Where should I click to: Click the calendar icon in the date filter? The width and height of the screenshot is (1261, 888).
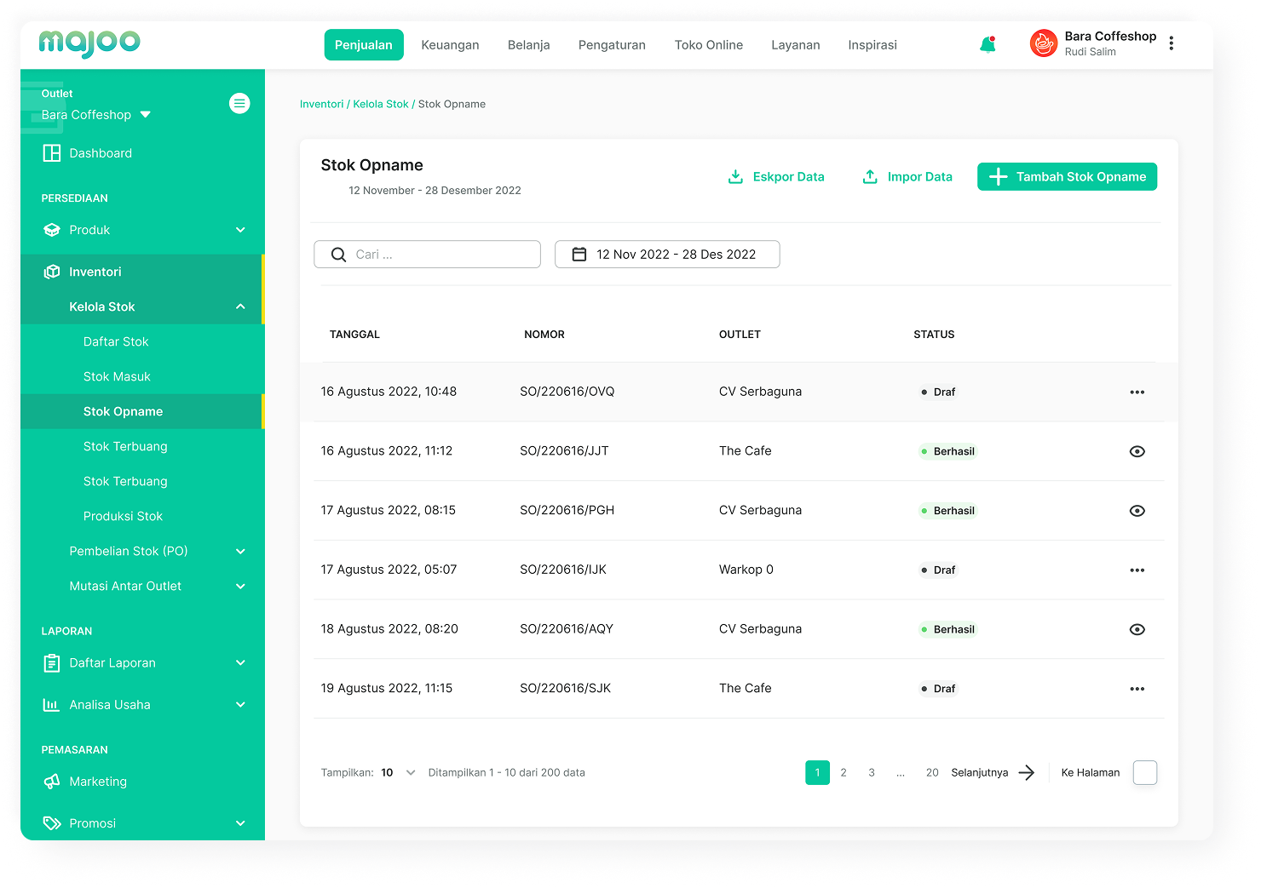tap(579, 255)
